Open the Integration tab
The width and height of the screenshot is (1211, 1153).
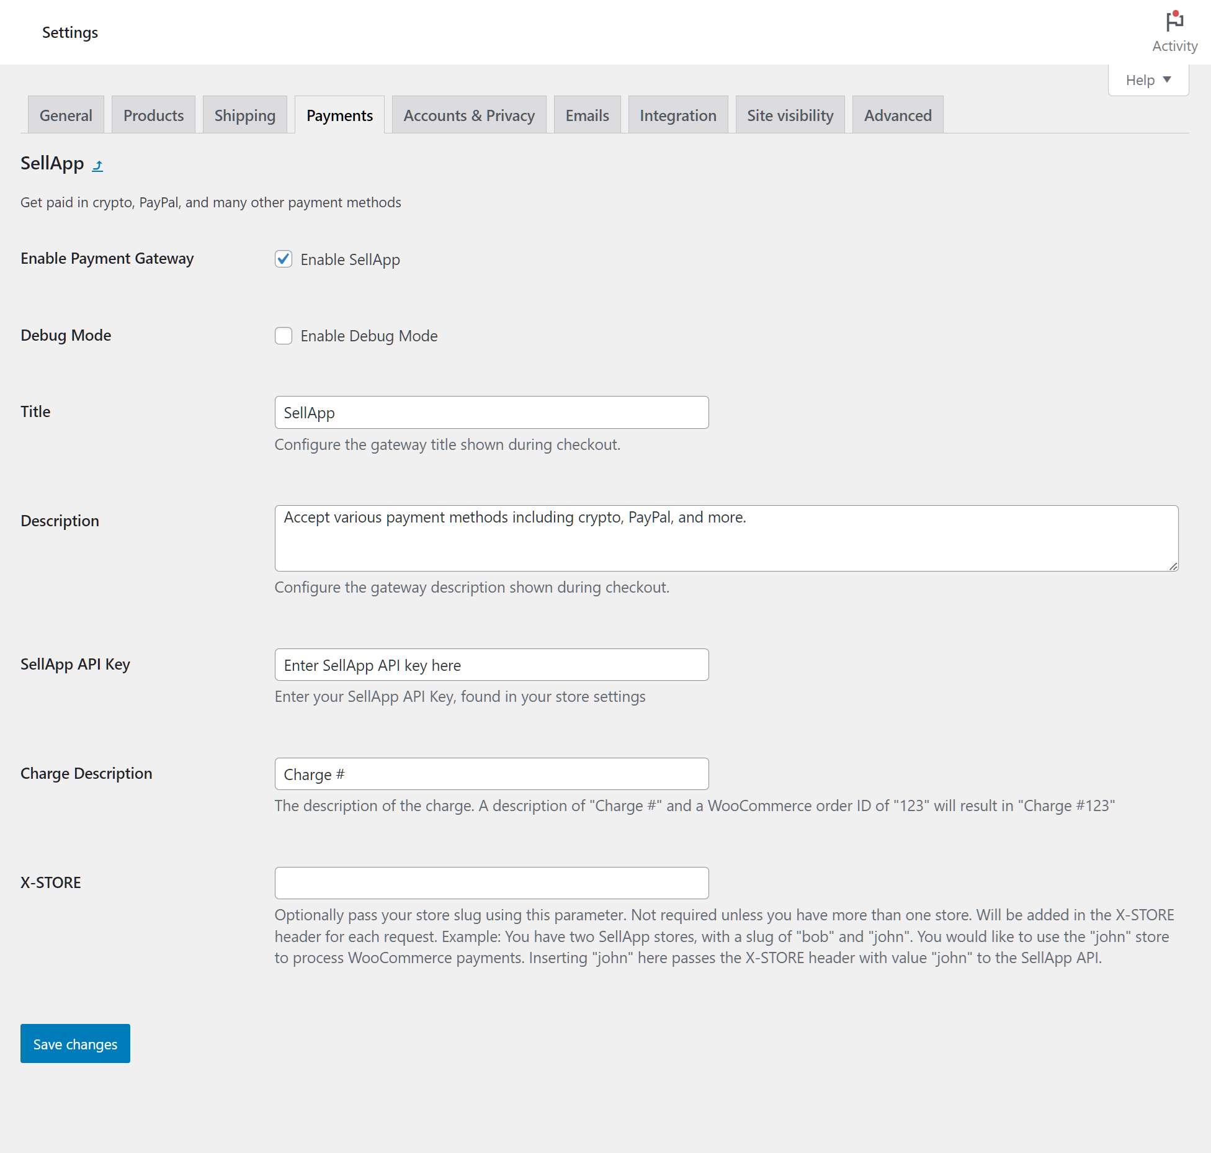[x=677, y=115]
